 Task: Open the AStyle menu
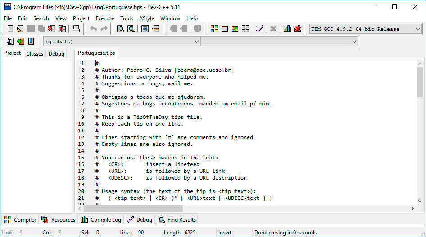(x=146, y=18)
